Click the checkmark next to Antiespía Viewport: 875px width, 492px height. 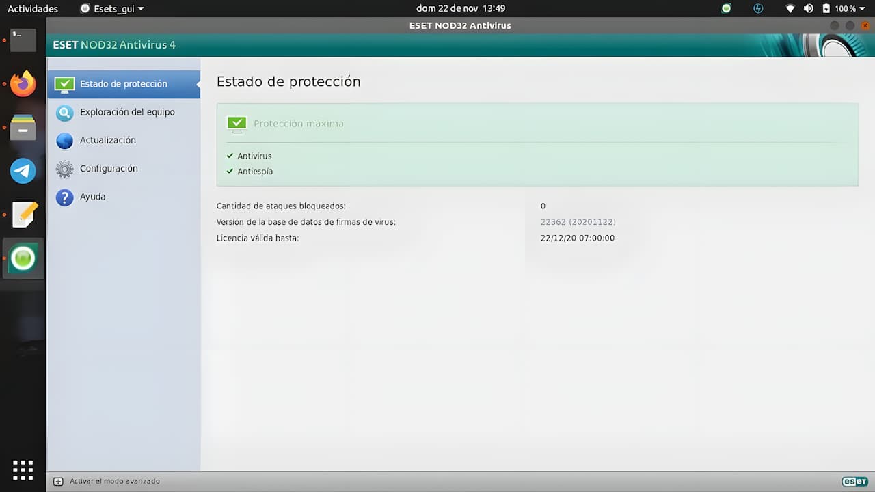pos(230,171)
